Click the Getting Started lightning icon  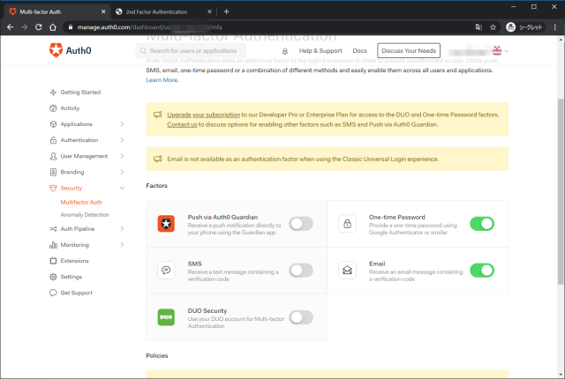click(x=53, y=93)
